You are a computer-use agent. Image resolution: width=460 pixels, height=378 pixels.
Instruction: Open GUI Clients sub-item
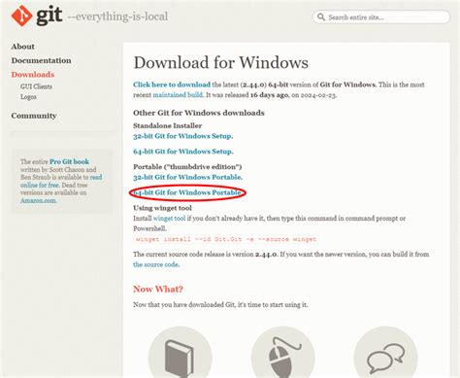[x=36, y=86]
